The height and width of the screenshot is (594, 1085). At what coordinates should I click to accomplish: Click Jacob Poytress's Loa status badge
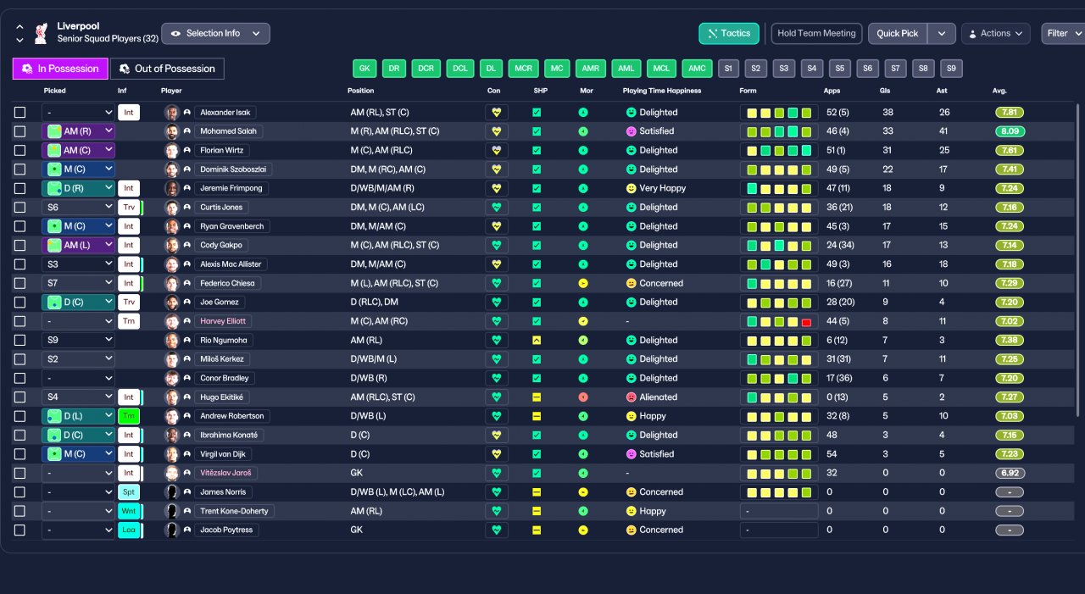point(129,530)
